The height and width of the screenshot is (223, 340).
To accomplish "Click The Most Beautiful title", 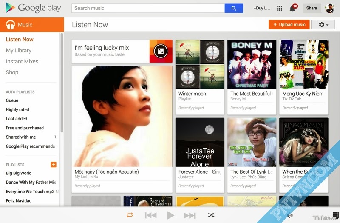I will tap(251, 94).
